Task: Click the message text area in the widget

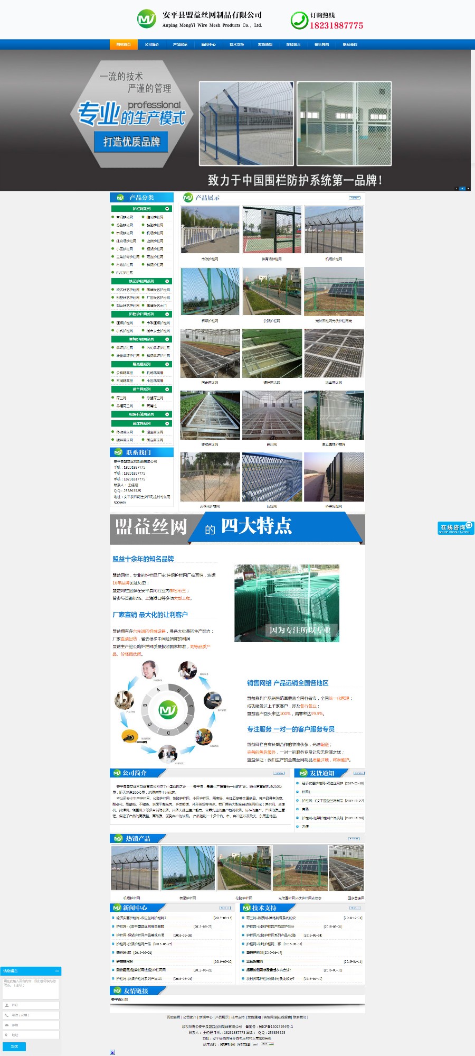Action: pos(31,988)
